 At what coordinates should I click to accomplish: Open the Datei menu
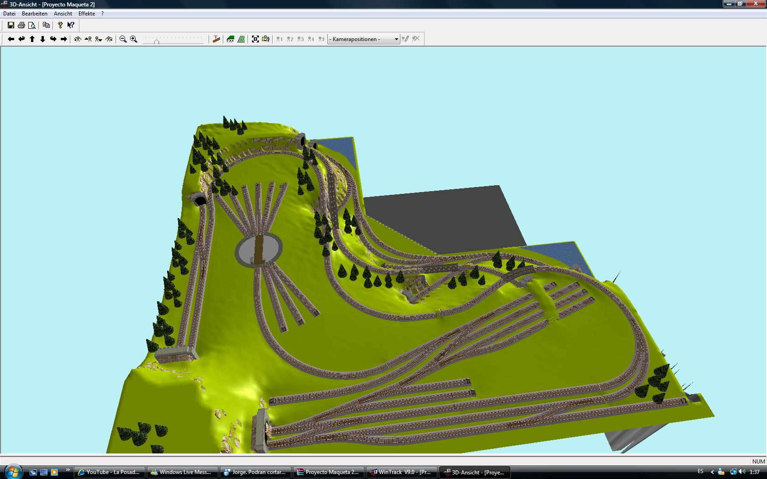pos(10,14)
